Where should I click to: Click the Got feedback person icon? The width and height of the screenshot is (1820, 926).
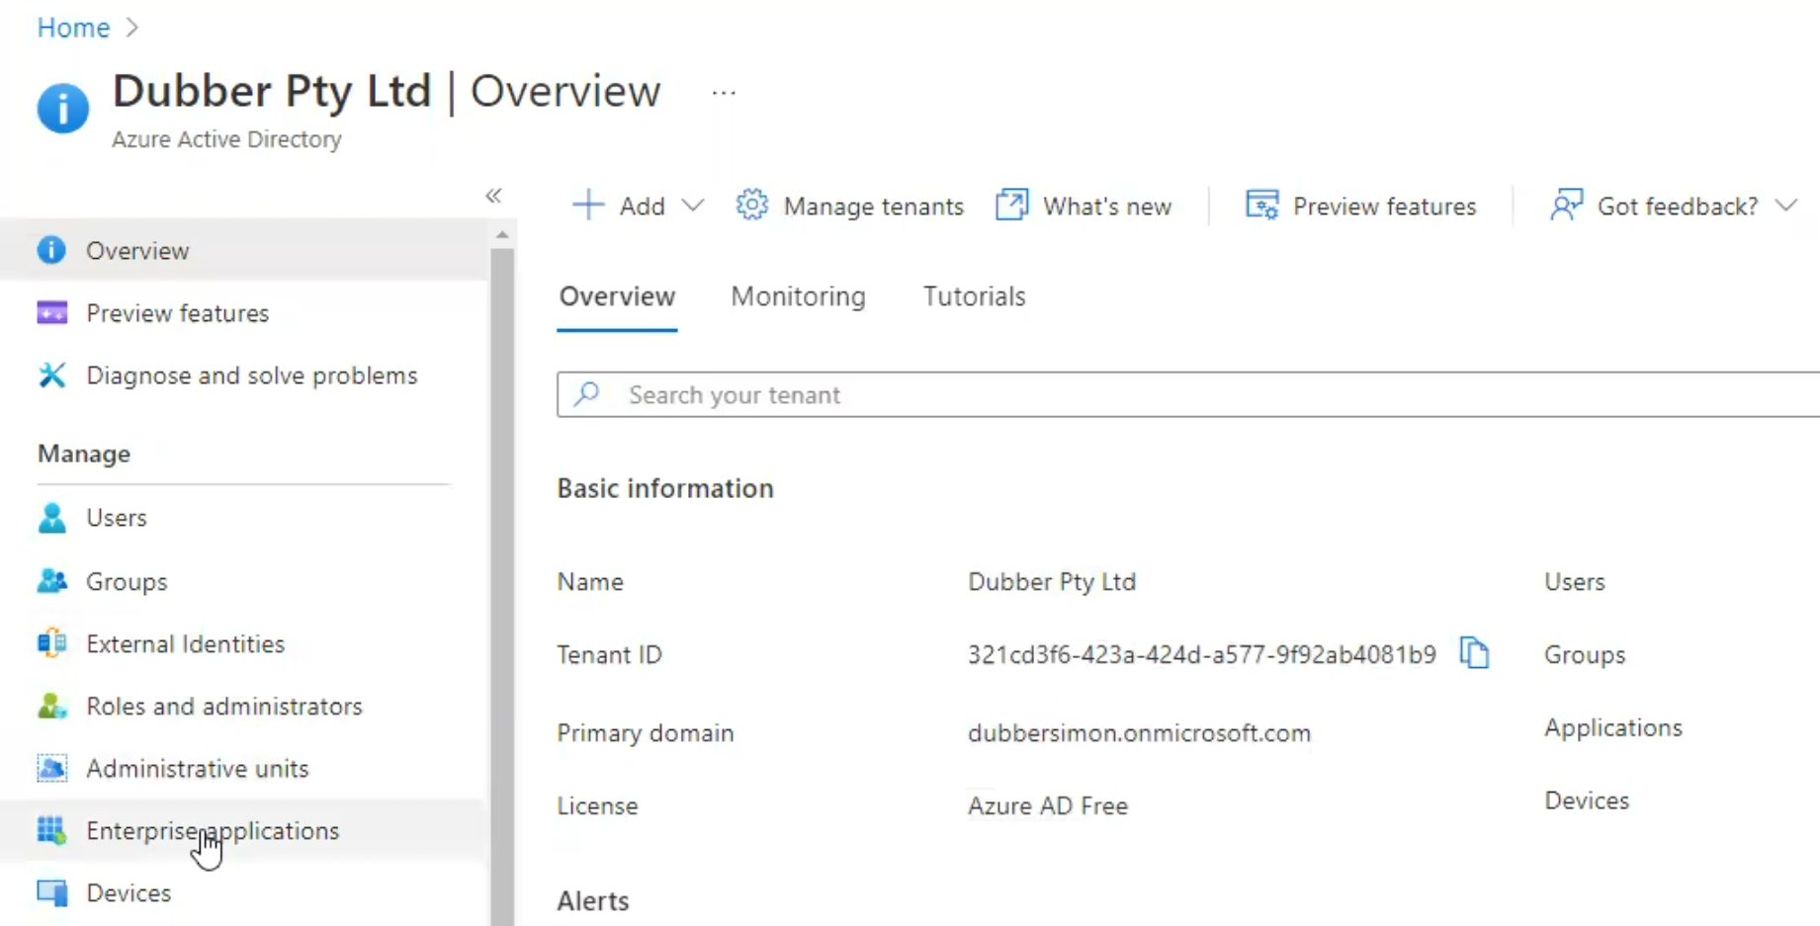click(1566, 206)
